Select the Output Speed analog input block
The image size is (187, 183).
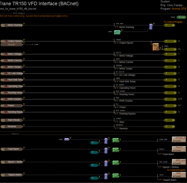click(11, 41)
